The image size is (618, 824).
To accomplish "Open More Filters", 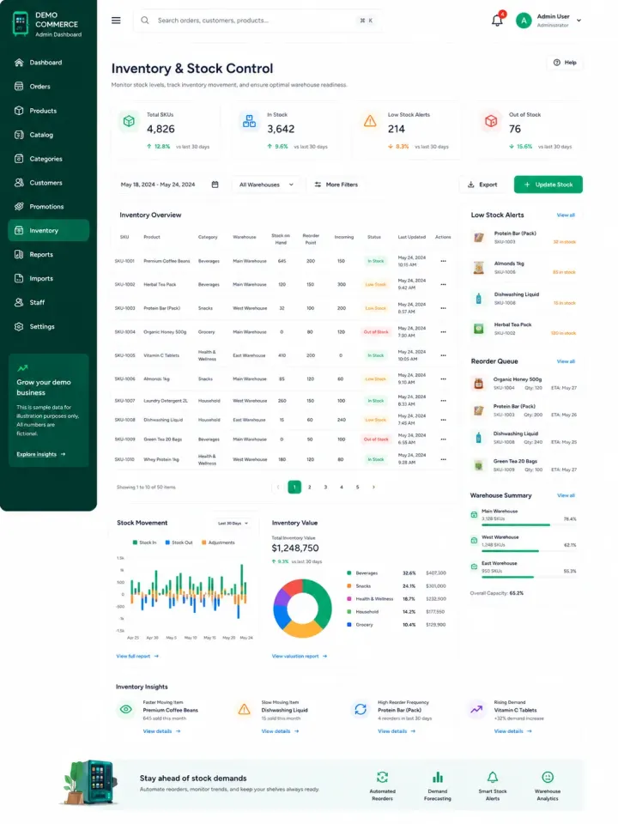I will pos(336,185).
